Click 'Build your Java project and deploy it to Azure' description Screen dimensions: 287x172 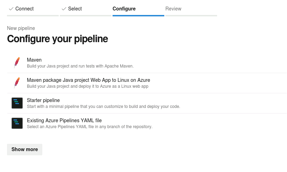pos(87,86)
